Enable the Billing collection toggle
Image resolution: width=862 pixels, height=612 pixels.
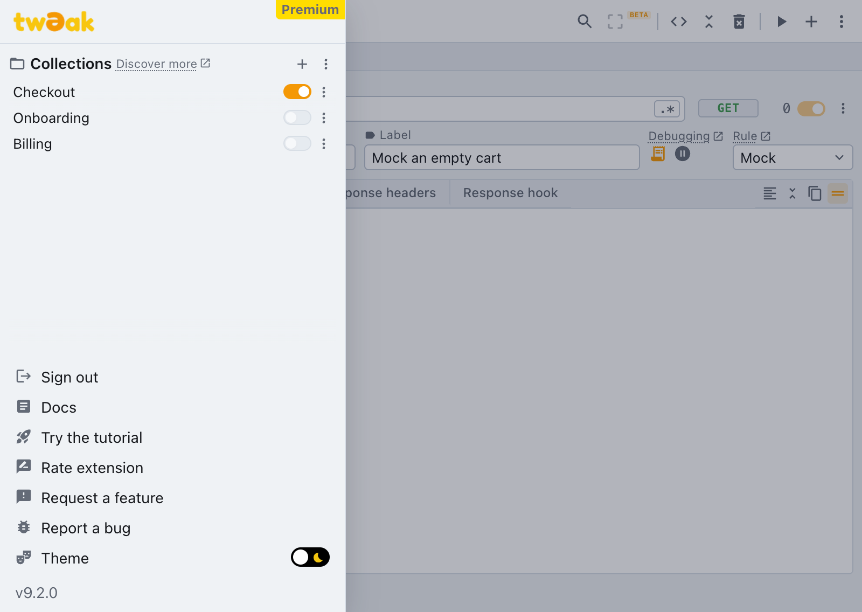[x=297, y=143]
